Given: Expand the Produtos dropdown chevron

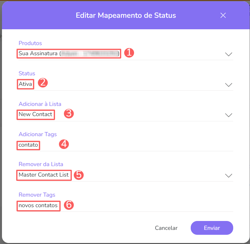Looking at the screenshot, I should tap(229, 54).
